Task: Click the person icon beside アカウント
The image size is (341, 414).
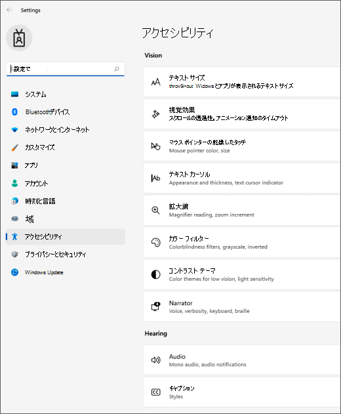Action: click(15, 183)
